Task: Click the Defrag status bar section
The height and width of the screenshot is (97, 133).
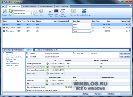Action: (x=85, y=94)
